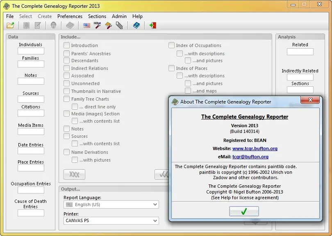Viewport: 332px width, 236px height.
Task: Enable the direct line only checkbox
Action: (75, 107)
